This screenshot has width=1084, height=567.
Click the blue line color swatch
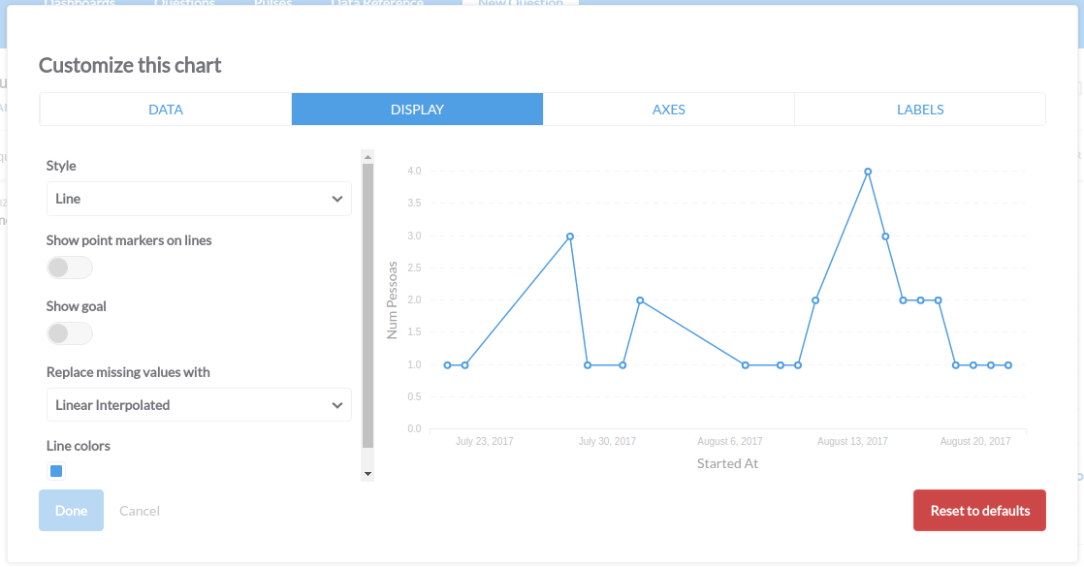click(x=55, y=470)
